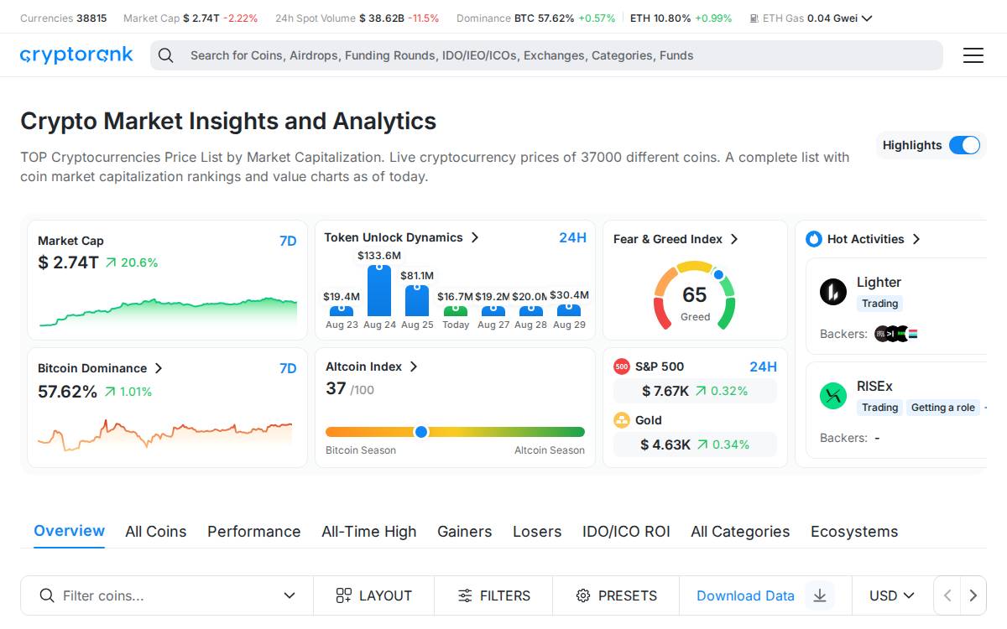
Task: Open the Losers tab
Action: click(x=537, y=532)
